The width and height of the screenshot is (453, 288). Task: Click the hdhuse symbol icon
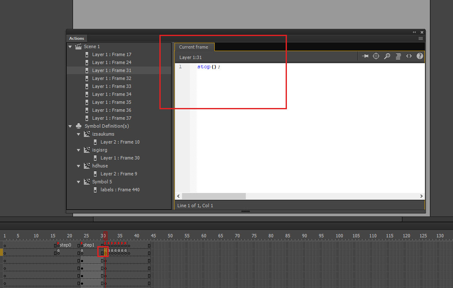pos(87,166)
